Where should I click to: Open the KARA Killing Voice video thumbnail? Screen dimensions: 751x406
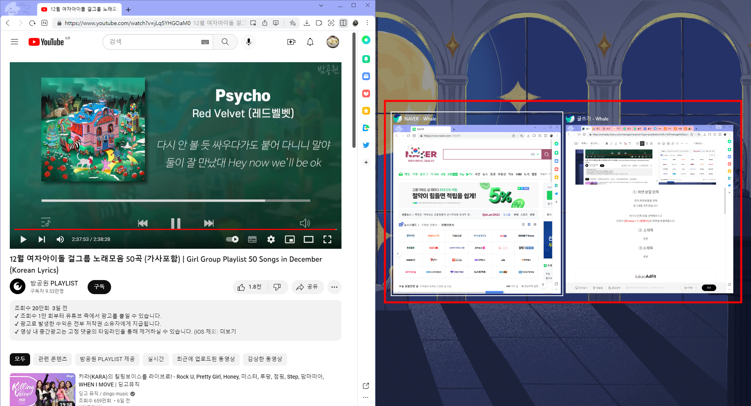pos(43,390)
